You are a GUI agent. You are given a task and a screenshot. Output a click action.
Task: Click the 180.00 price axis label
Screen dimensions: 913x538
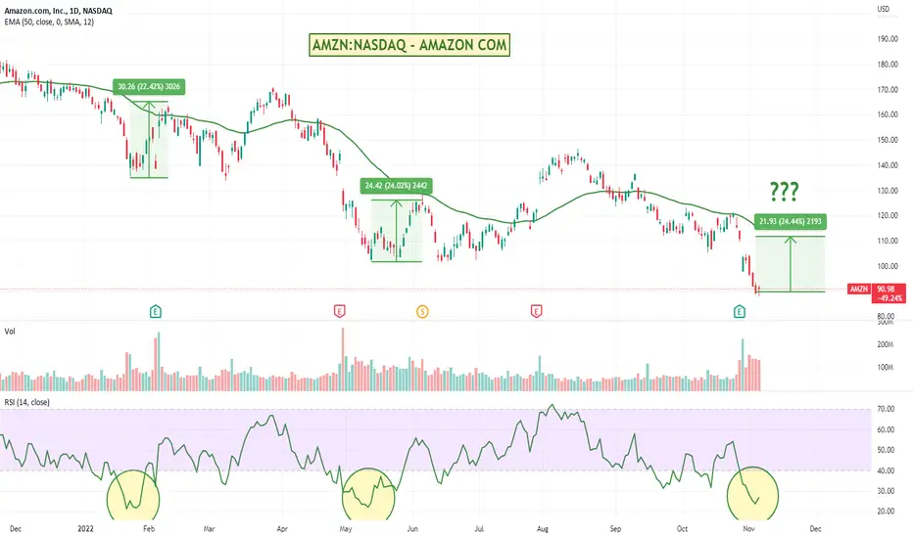[x=888, y=65]
